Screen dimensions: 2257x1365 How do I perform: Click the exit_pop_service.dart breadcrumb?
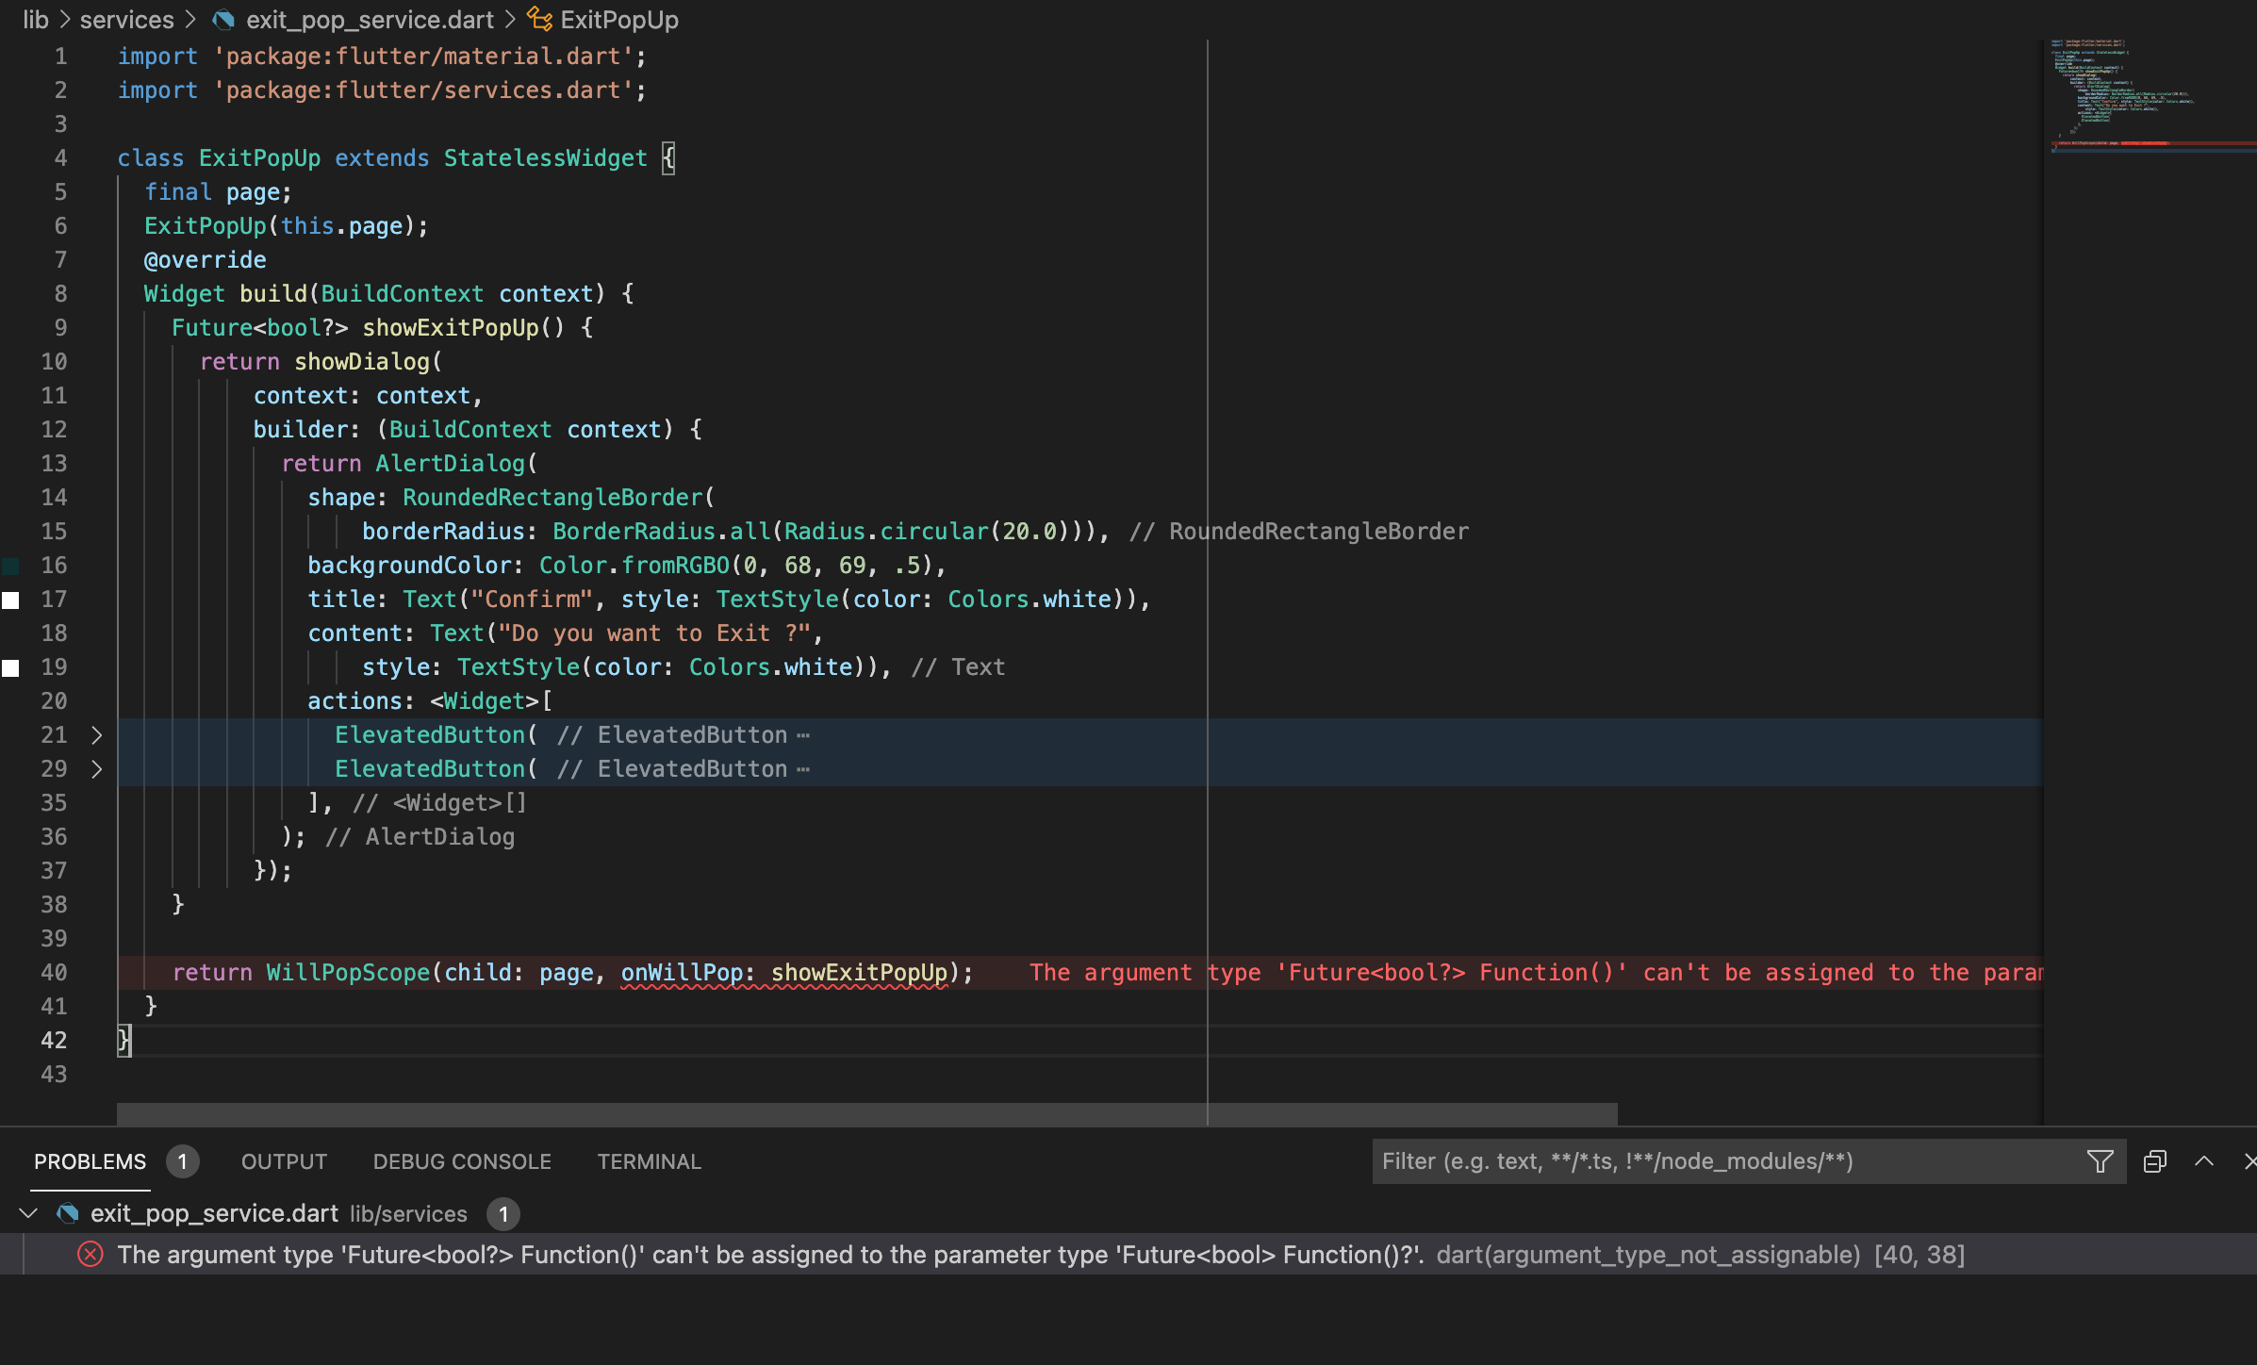coord(370,20)
